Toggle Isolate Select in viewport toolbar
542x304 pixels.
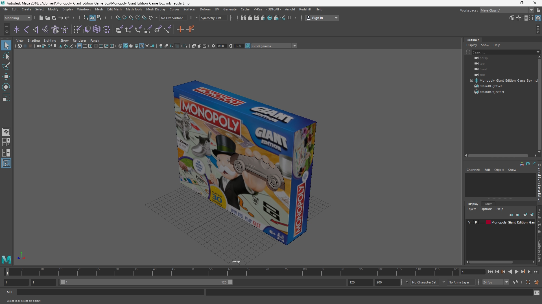[x=185, y=46]
